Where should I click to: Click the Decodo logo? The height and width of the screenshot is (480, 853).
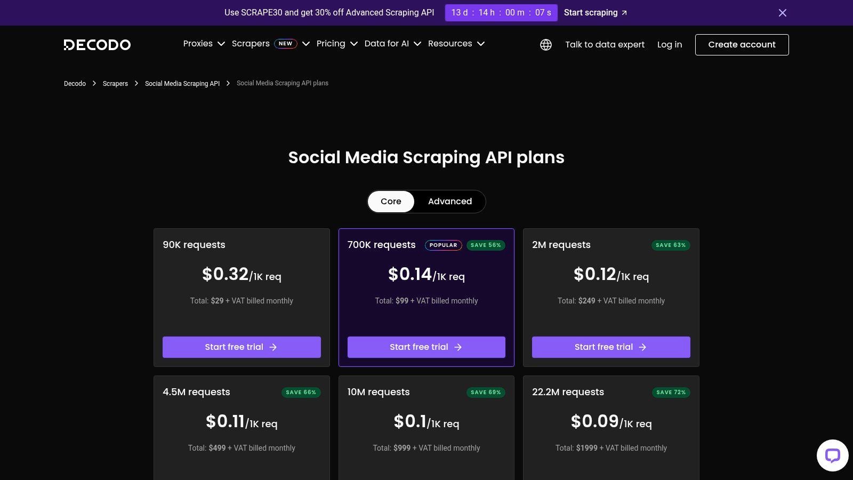97,45
